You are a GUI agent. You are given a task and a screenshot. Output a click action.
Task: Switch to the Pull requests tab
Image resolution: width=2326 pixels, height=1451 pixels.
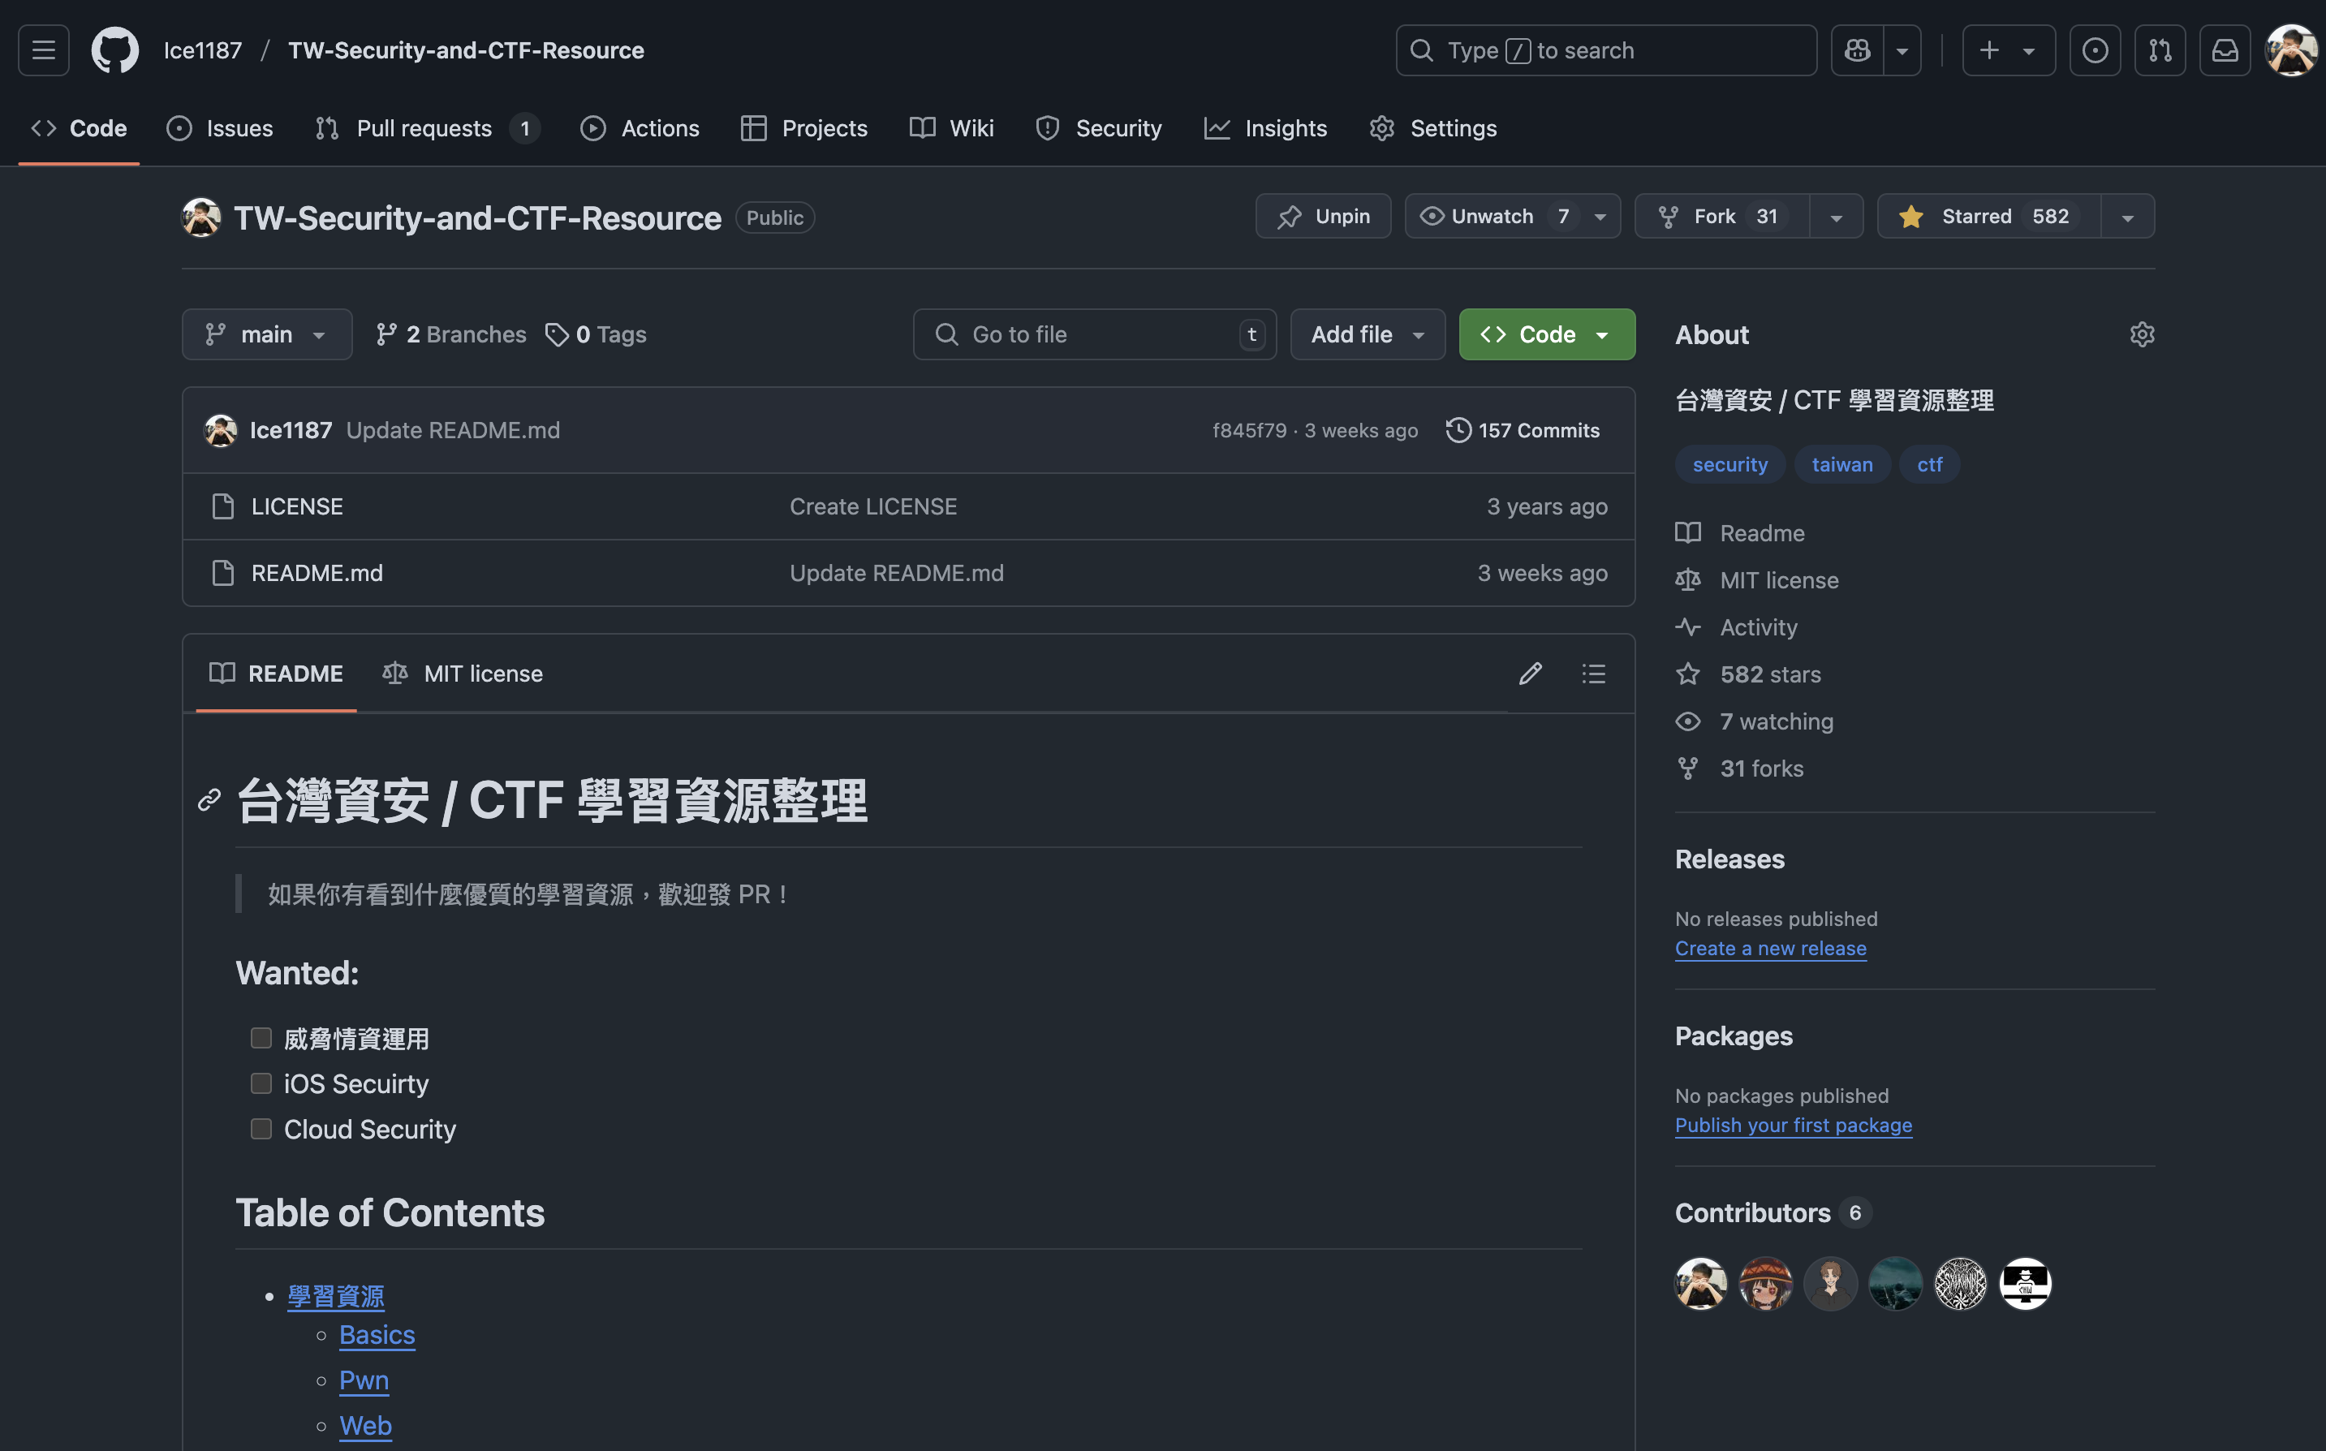[427, 127]
